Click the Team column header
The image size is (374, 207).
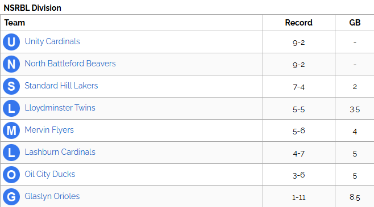pyautogui.click(x=15, y=23)
